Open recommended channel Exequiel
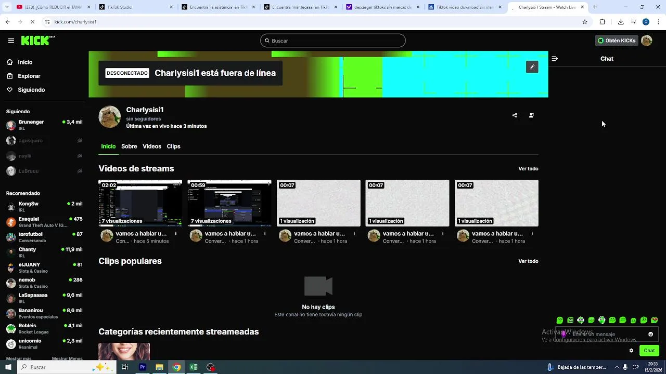 coord(44,222)
